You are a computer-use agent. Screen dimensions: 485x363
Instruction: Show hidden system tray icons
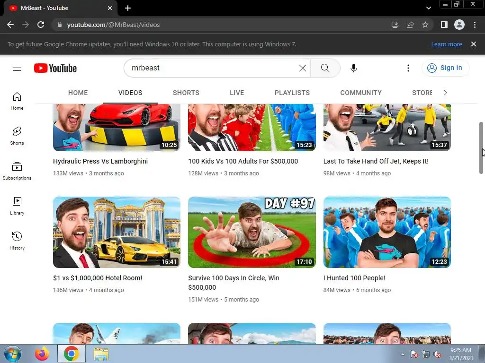click(x=403, y=354)
